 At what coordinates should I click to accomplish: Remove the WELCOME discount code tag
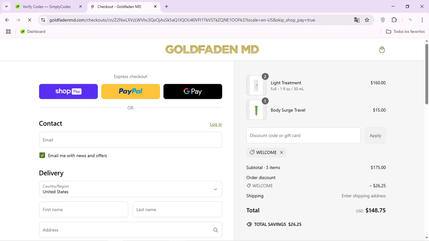(281, 152)
